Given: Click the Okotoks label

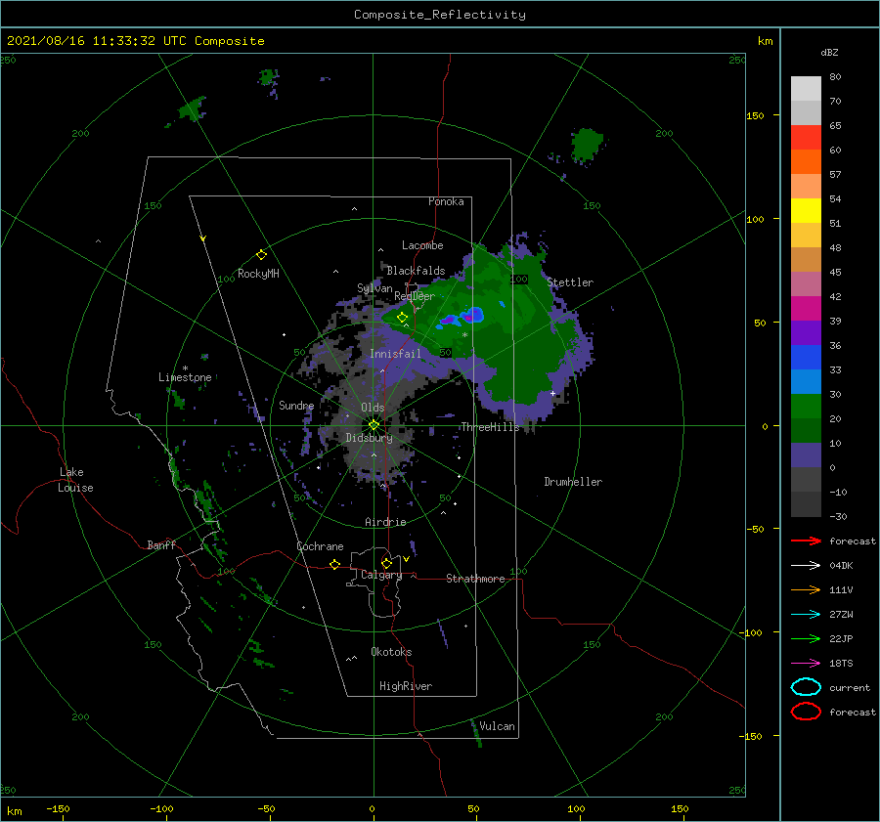Looking at the screenshot, I should (x=391, y=652).
